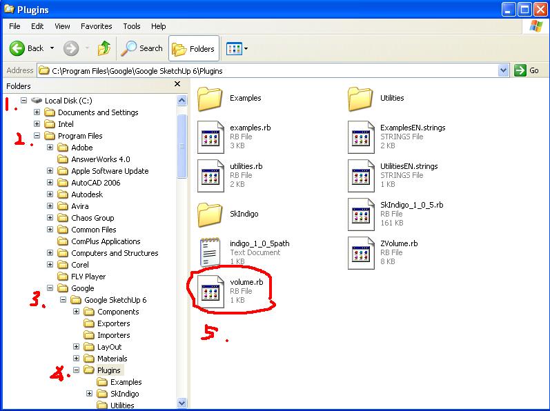This screenshot has width=550, height=411.
Task: Click the green Back arrow icon
Action: pyautogui.click(x=17, y=48)
